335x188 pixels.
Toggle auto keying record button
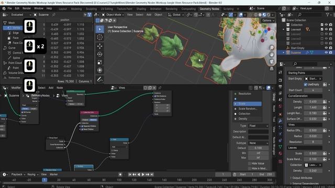pyautogui.click(x=120, y=174)
